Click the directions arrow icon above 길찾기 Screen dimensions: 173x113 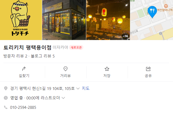pos(24,69)
